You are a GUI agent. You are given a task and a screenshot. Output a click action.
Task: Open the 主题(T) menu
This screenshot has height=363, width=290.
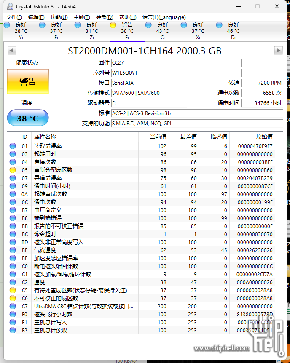[82, 17]
